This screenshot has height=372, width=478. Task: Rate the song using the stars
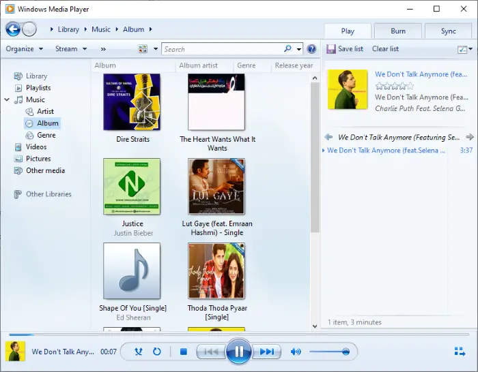coord(395,86)
